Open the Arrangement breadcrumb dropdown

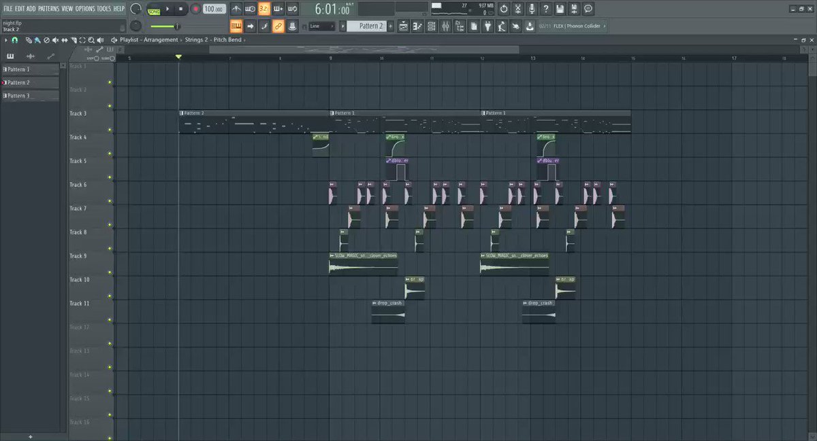(161, 40)
